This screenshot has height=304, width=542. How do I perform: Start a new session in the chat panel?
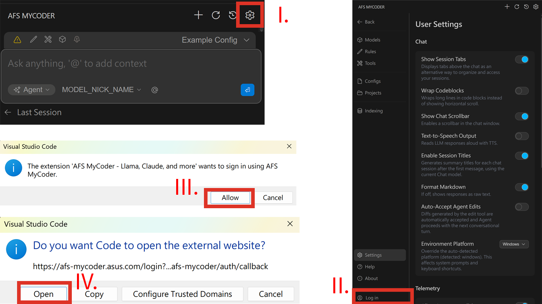(198, 15)
